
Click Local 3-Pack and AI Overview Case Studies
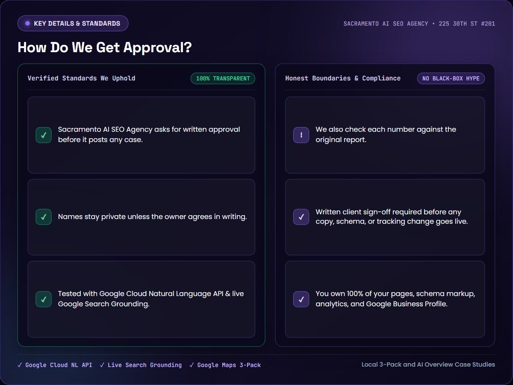428,365
